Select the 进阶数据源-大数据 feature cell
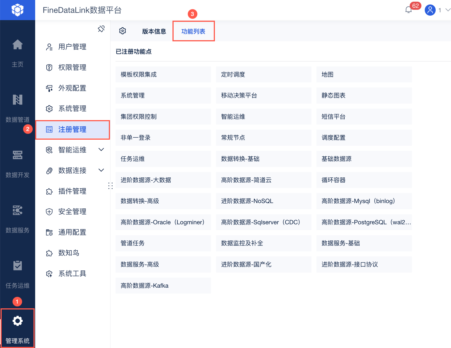Viewport: 451px width, 348px height. [x=163, y=180]
